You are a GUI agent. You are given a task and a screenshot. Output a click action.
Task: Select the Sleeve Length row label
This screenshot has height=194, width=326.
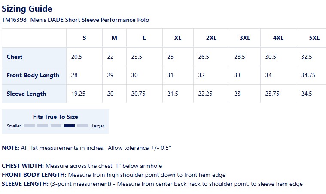(26, 94)
